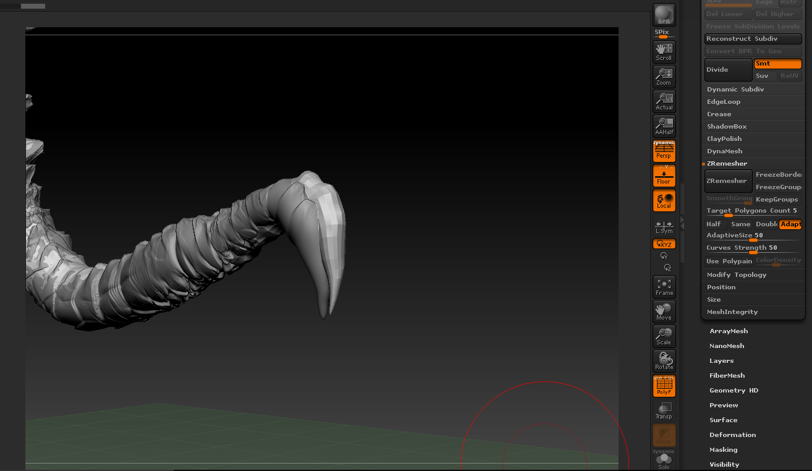The image size is (812, 471).
Task: Run the ZRemesher button
Action: tap(729, 181)
